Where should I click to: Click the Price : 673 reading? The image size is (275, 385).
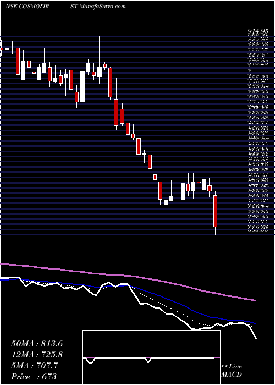point(34,377)
